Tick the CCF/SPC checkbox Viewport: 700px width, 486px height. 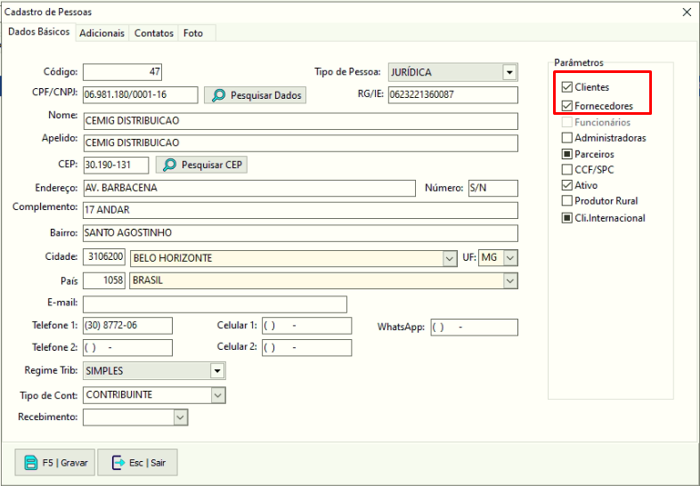tap(567, 169)
